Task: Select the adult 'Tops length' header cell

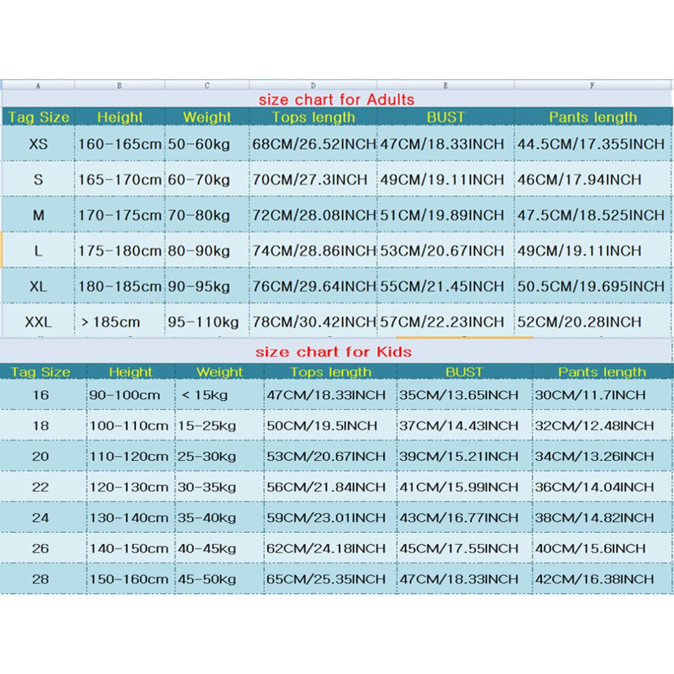Action: (313, 117)
